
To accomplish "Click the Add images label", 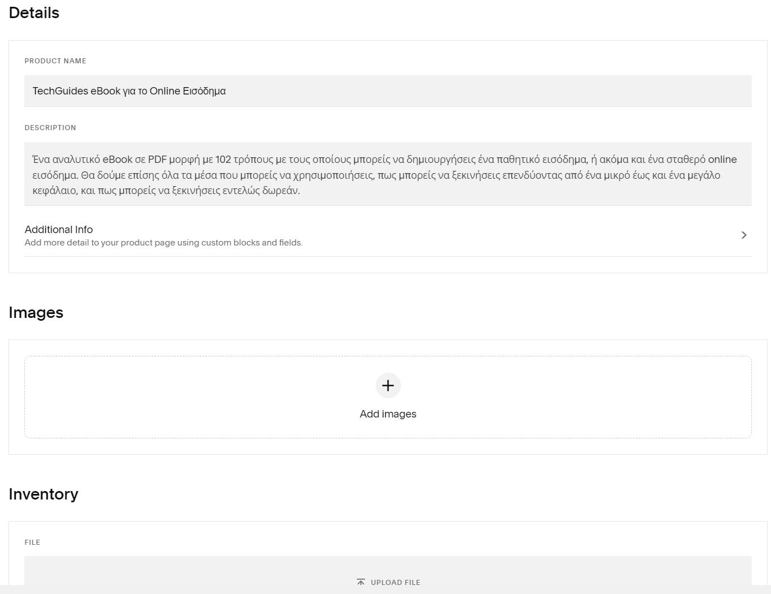I will 387,414.
